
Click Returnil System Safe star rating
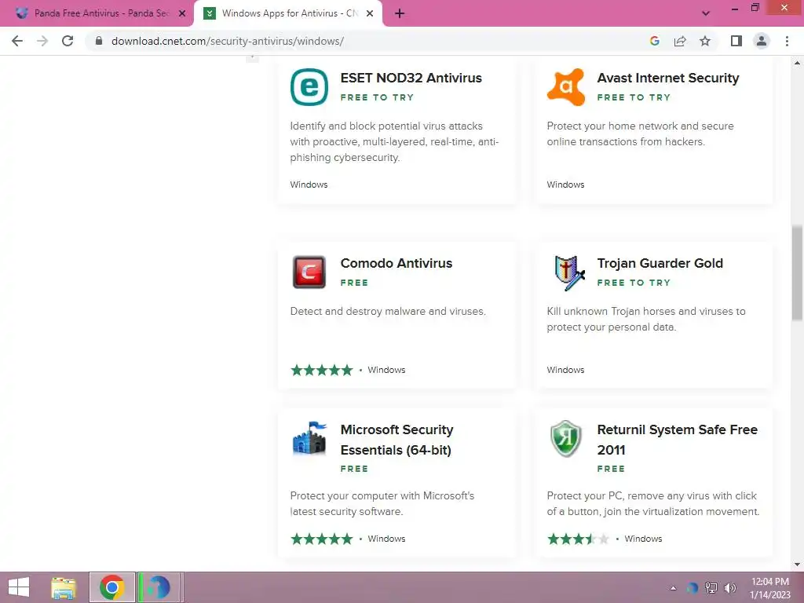pyautogui.click(x=579, y=539)
